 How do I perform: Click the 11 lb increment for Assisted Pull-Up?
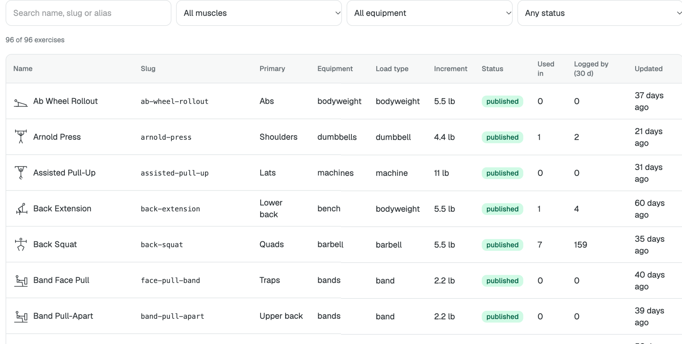(x=441, y=173)
